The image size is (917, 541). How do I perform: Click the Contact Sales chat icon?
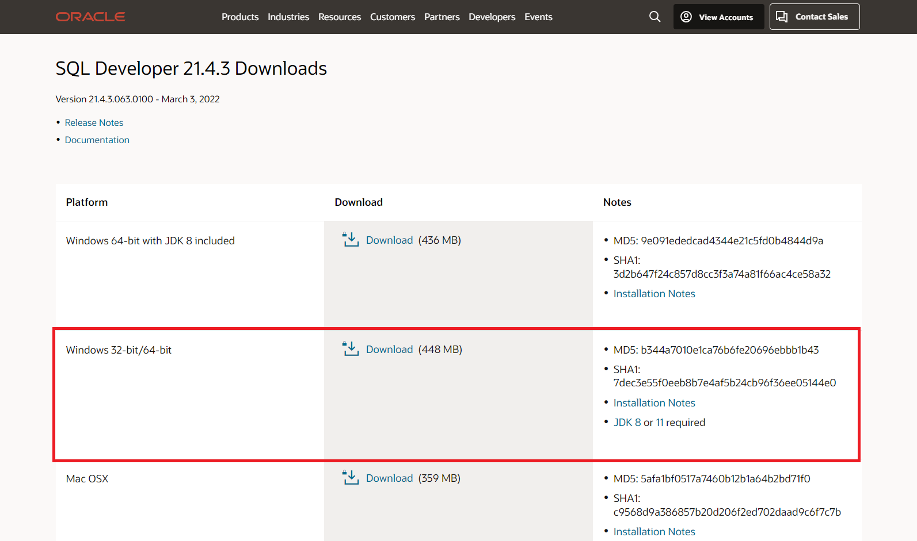pyautogui.click(x=782, y=17)
